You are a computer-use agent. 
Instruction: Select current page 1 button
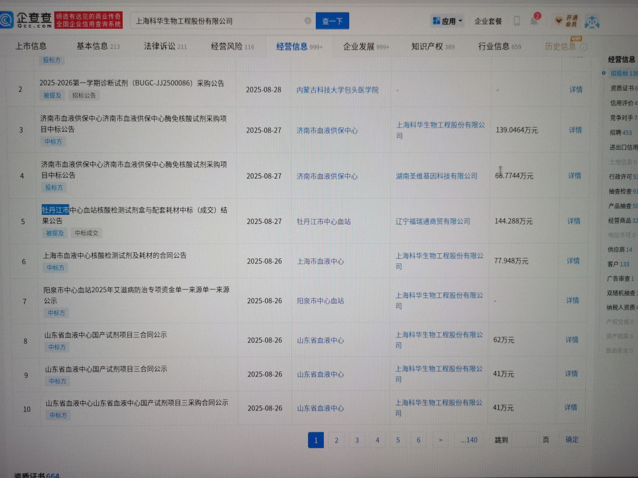pyautogui.click(x=316, y=440)
